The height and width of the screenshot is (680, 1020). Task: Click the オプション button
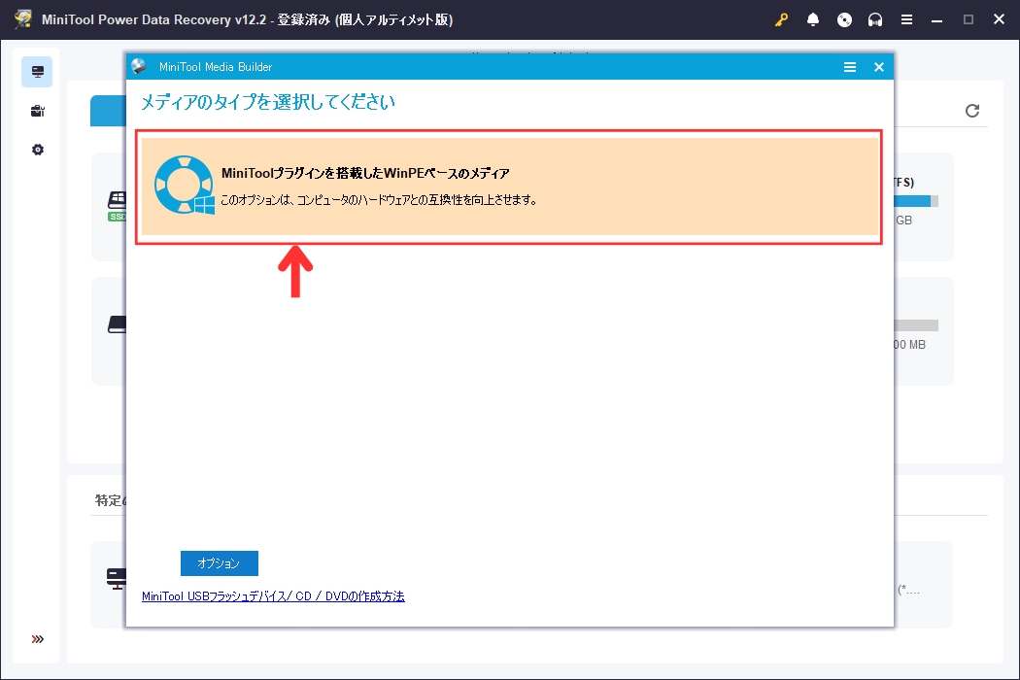click(220, 562)
